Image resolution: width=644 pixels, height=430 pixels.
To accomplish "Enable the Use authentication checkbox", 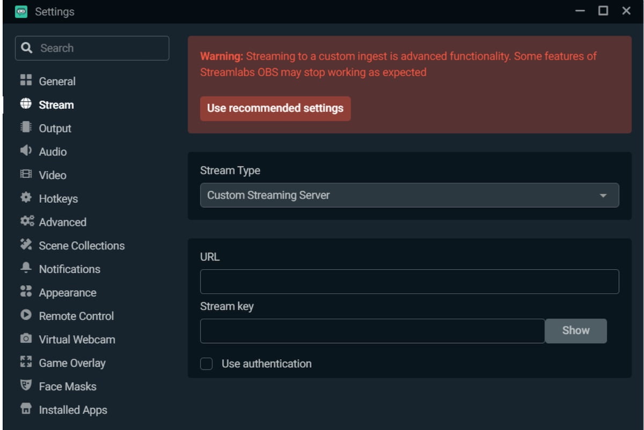I will pyautogui.click(x=207, y=363).
